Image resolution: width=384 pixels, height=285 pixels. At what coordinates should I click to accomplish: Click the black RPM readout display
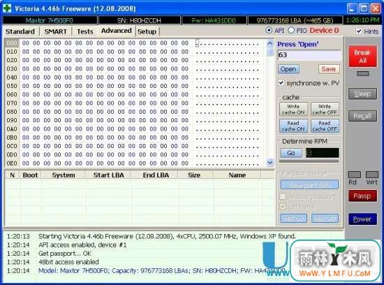(323, 153)
